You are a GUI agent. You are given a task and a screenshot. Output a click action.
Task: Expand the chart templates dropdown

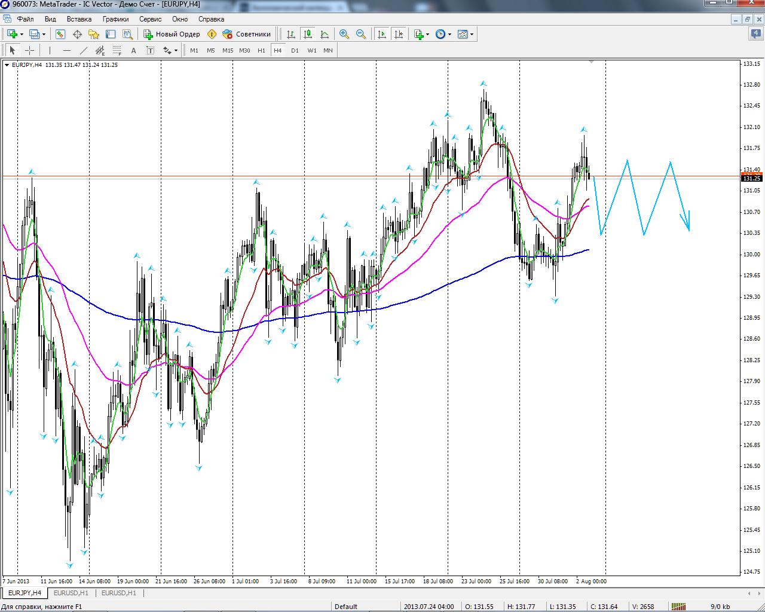(x=472, y=34)
